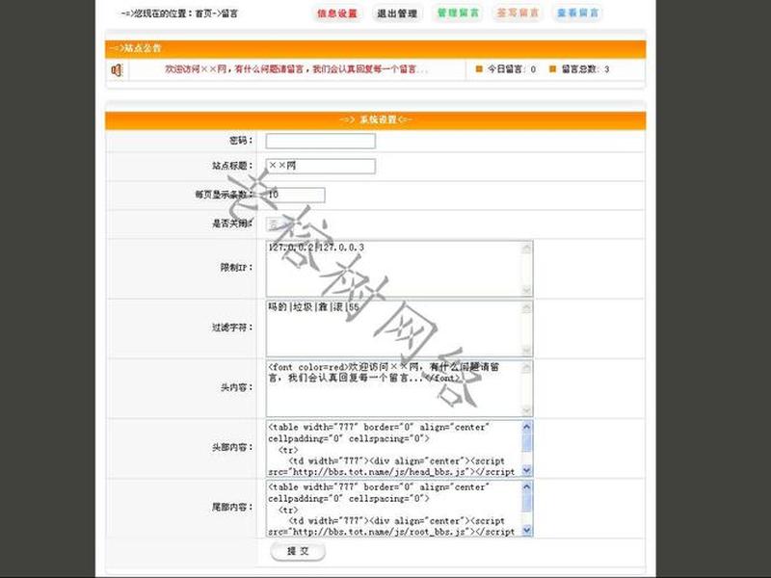The width and height of the screenshot is (771, 578).
Task: Click the 系统设置 header title
Action: tap(376, 119)
